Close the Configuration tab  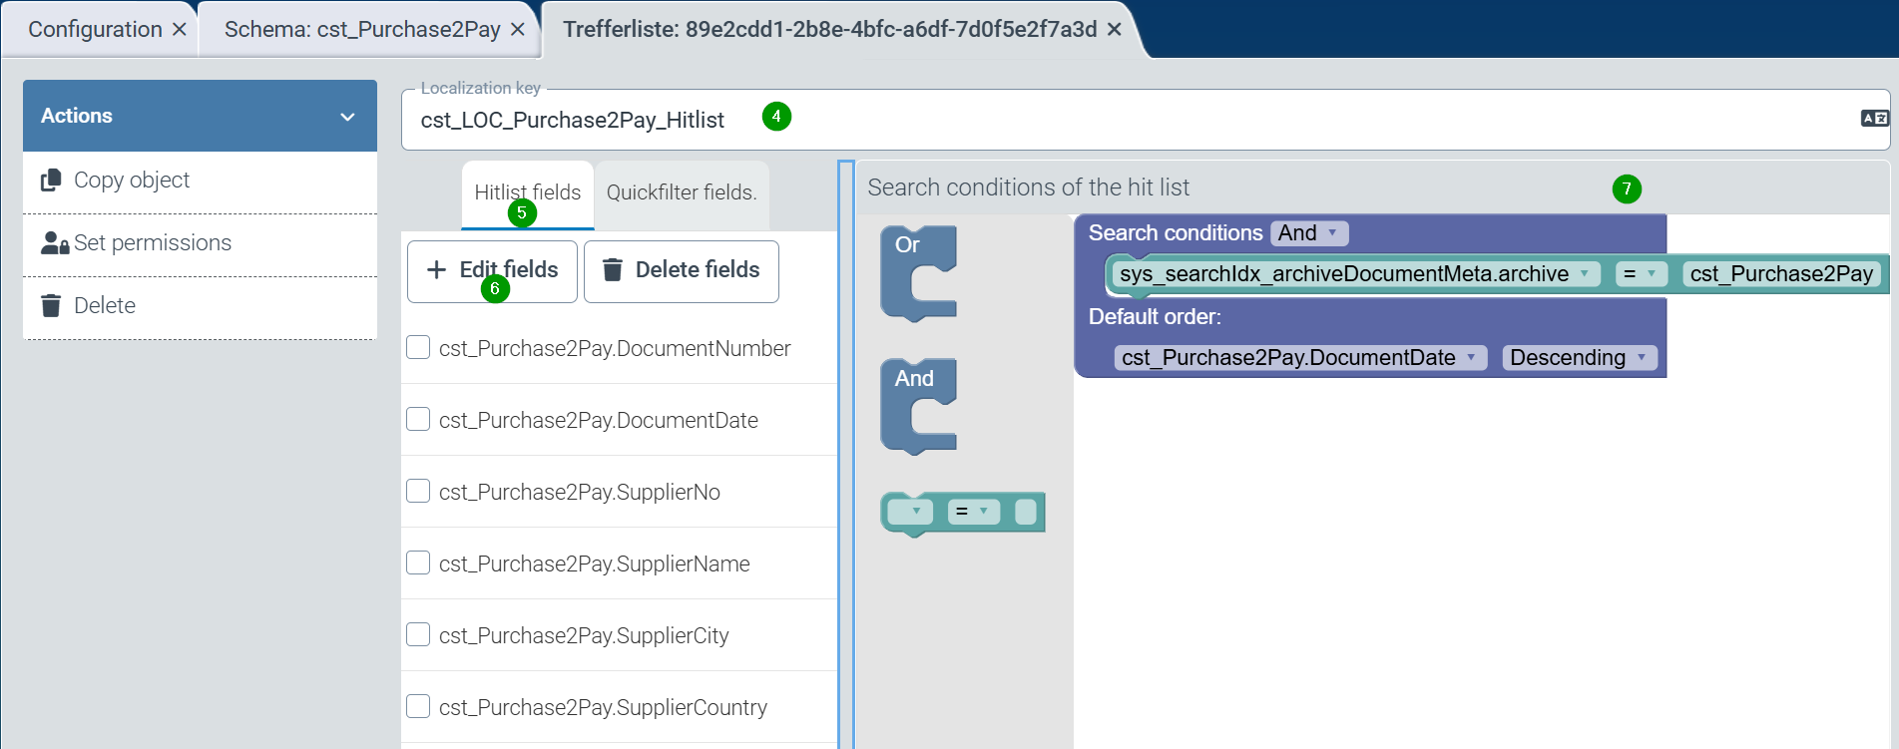click(180, 30)
